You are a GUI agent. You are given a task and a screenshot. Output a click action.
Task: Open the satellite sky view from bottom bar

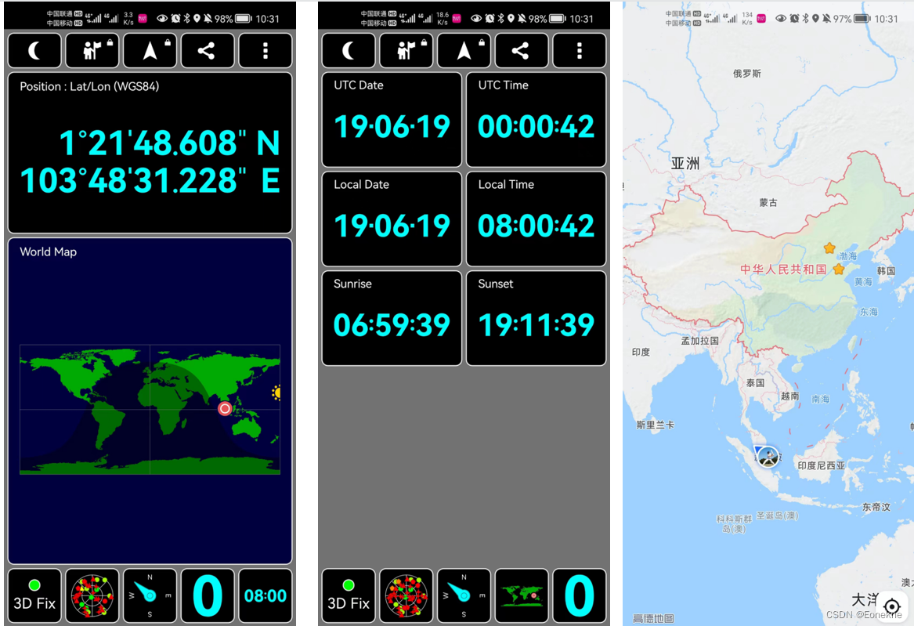(92, 595)
